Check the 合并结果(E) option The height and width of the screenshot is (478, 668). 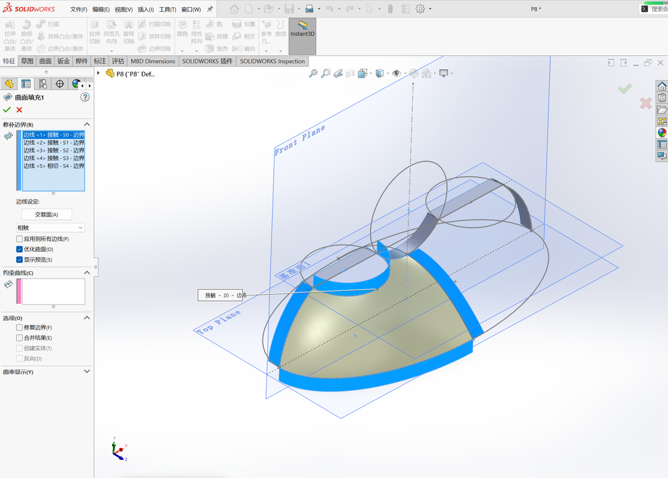coord(20,338)
